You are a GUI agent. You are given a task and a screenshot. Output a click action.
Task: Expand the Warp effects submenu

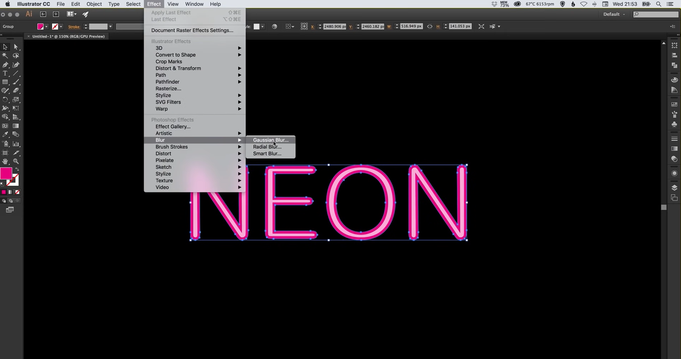(x=195, y=109)
